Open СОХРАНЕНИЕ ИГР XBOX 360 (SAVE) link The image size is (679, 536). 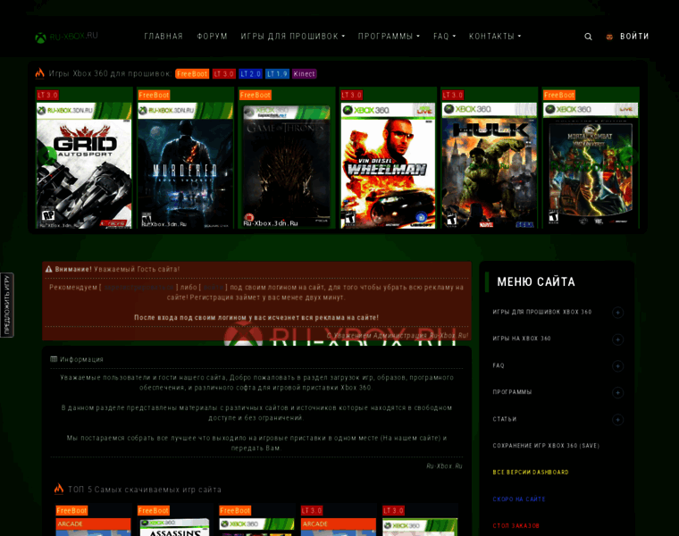[x=546, y=446]
